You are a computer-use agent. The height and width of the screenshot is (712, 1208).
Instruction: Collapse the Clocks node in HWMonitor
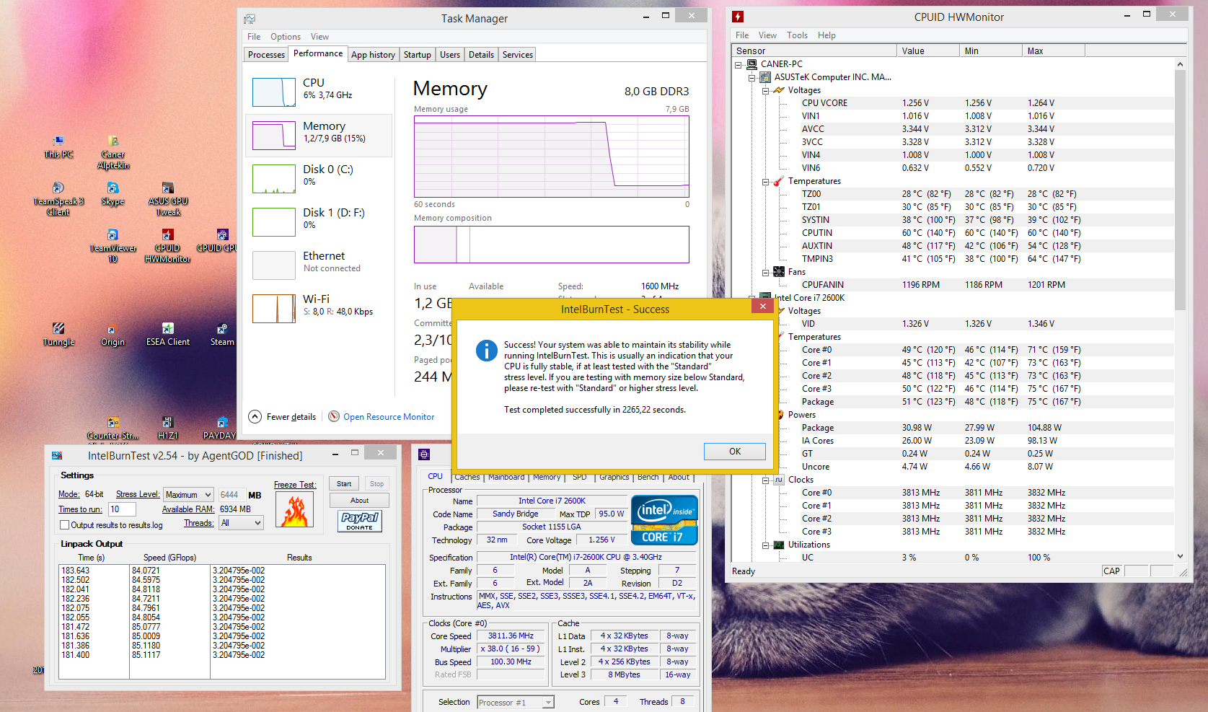pyautogui.click(x=766, y=480)
